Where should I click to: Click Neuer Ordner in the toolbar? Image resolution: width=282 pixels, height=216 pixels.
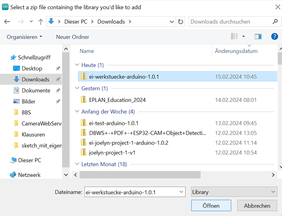pyautogui.click(x=72, y=37)
